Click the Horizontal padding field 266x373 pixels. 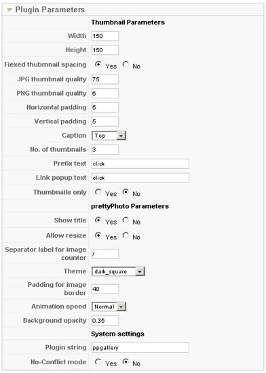[105, 108]
